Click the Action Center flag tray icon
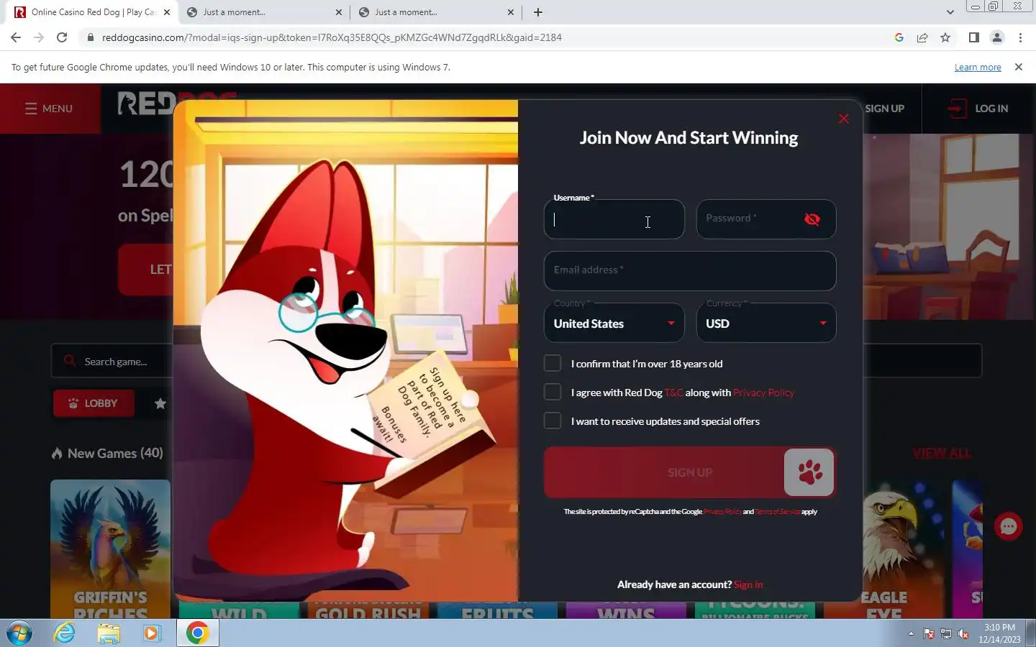The height and width of the screenshot is (647, 1036). pyautogui.click(x=929, y=634)
